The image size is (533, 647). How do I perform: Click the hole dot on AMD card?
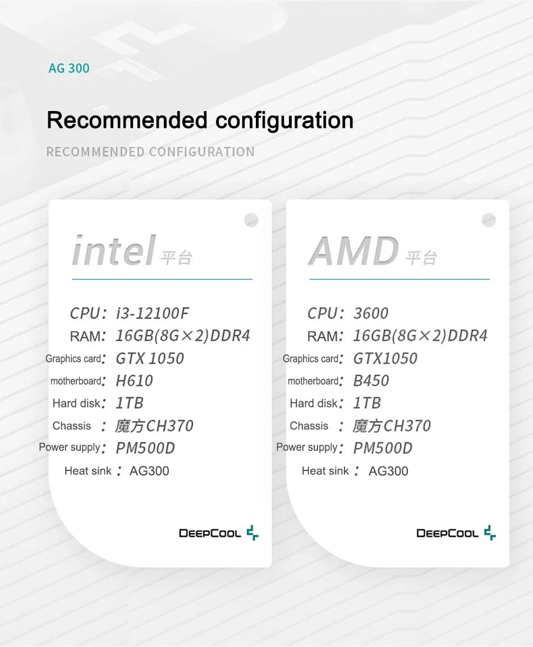(x=489, y=220)
